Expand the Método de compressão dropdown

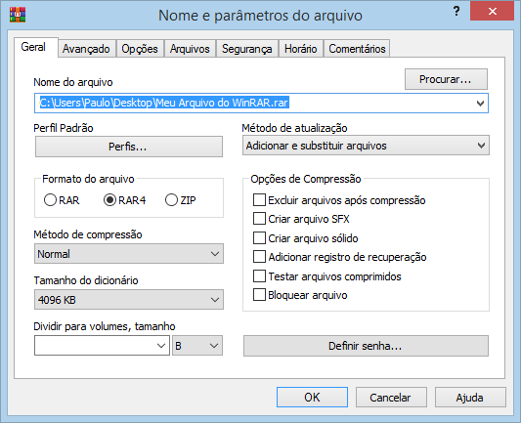pos(129,254)
